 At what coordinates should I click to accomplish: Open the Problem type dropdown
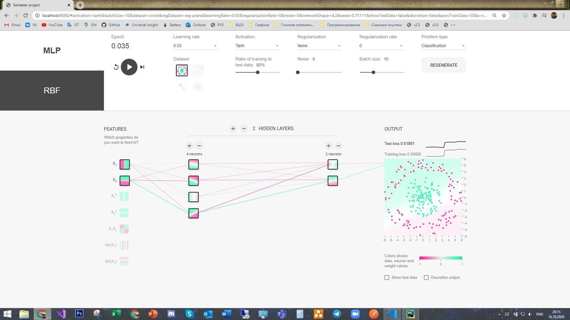[444, 46]
